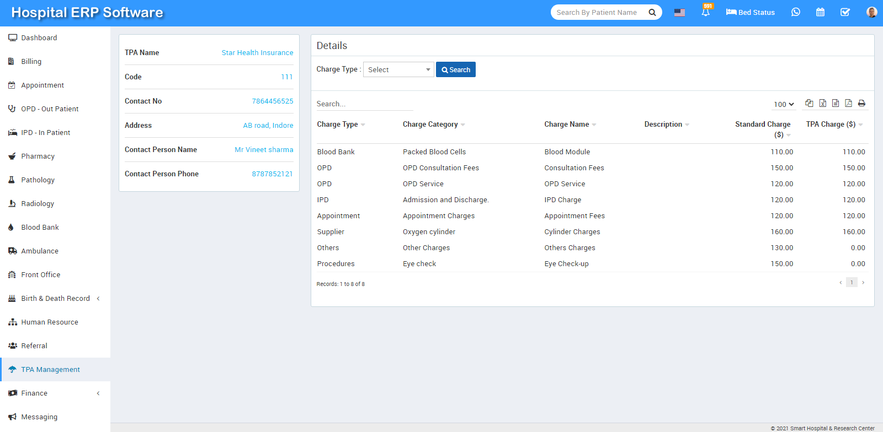The image size is (883, 432).
Task: Open the Blood Bank menu item
Action: point(40,227)
